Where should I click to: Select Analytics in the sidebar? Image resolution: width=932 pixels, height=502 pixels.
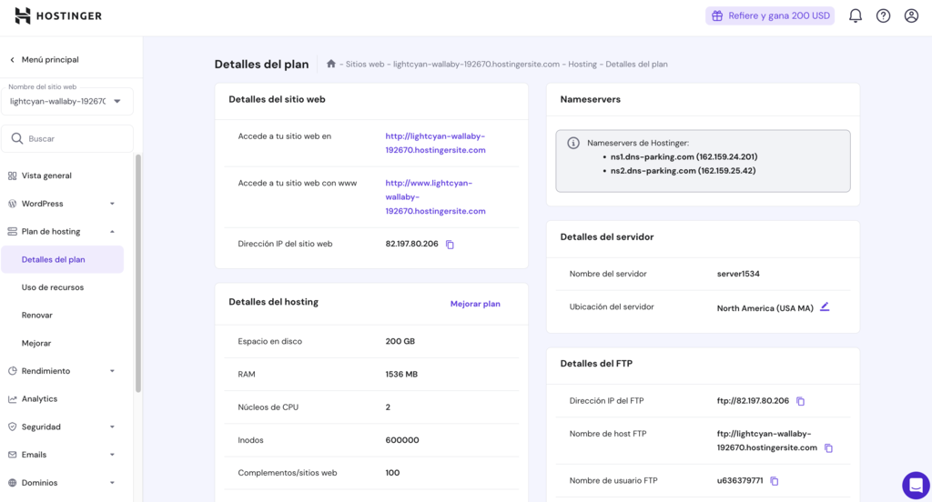(x=39, y=399)
